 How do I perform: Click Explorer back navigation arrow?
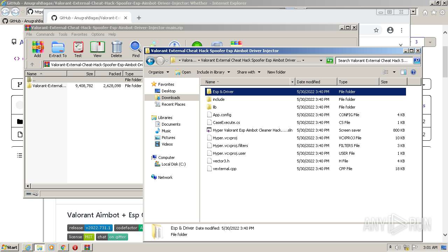point(150,61)
